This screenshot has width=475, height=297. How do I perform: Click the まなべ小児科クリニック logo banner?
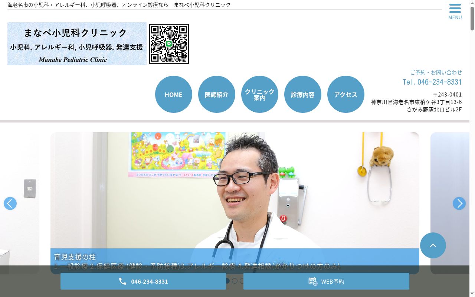tap(77, 44)
